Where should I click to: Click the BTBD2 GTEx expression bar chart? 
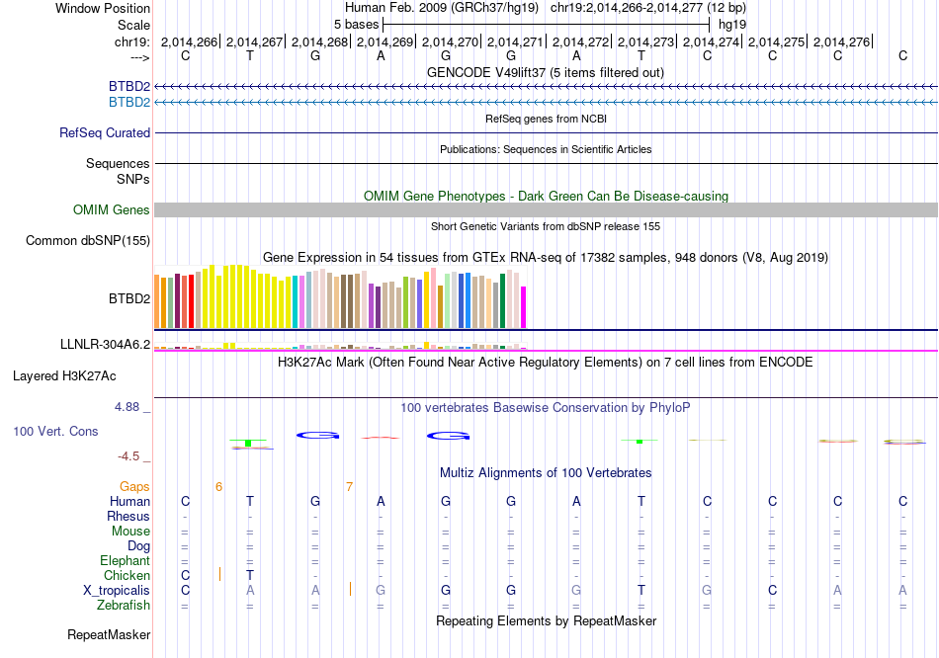(x=340, y=297)
